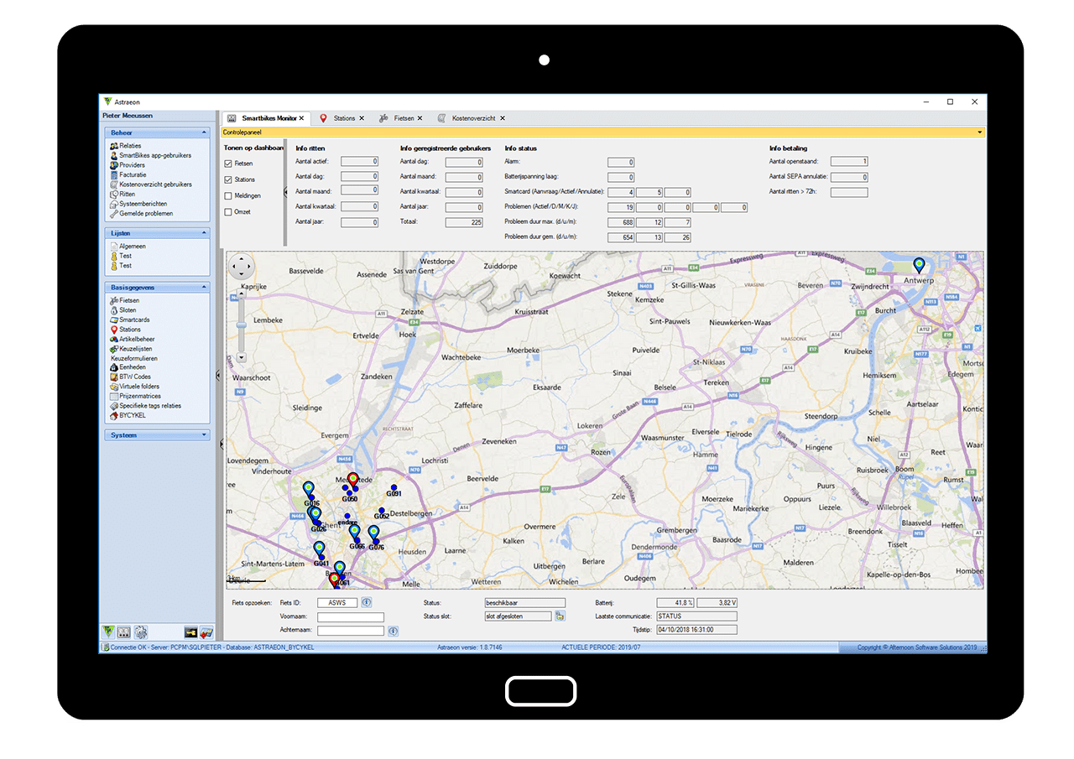Screen dimensions: 1074x759
Task: Switch to the Kostenoverzicht tab
Action: 474,118
